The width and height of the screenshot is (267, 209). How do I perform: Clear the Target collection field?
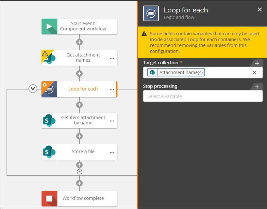coord(254,72)
